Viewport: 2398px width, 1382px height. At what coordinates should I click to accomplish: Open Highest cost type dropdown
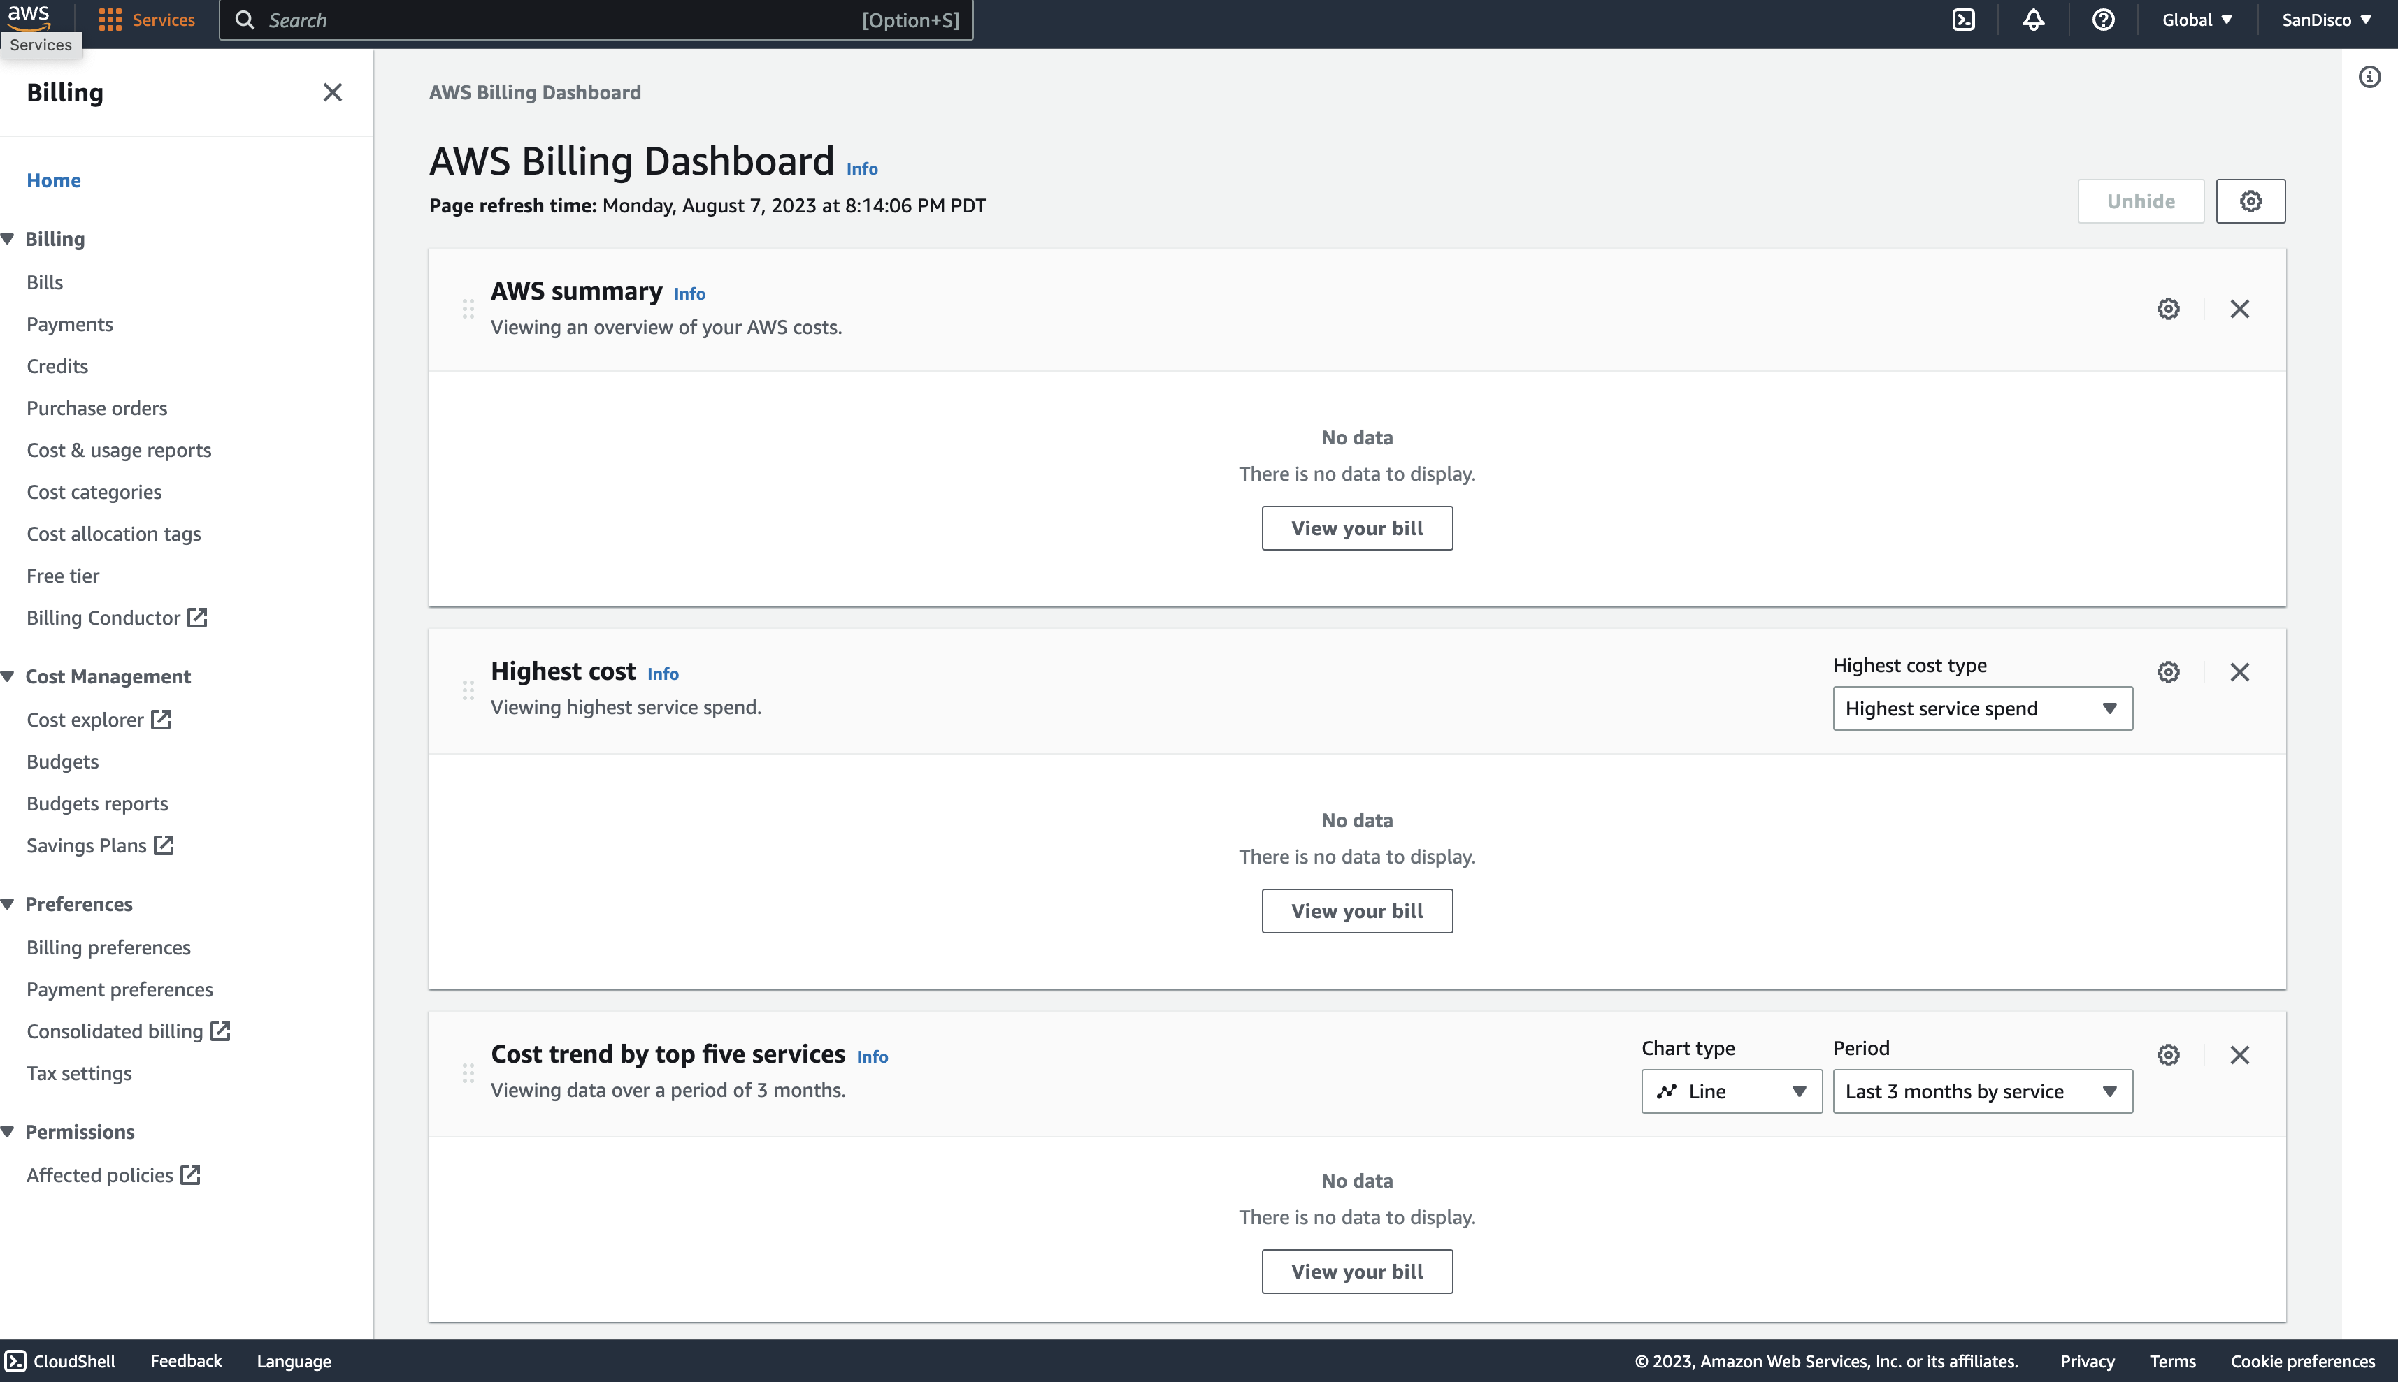click(x=1982, y=708)
